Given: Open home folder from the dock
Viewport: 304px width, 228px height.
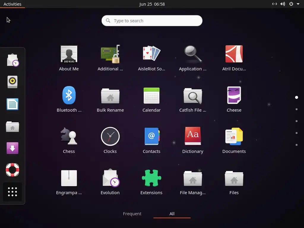Looking at the screenshot, I should [x=12, y=126].
